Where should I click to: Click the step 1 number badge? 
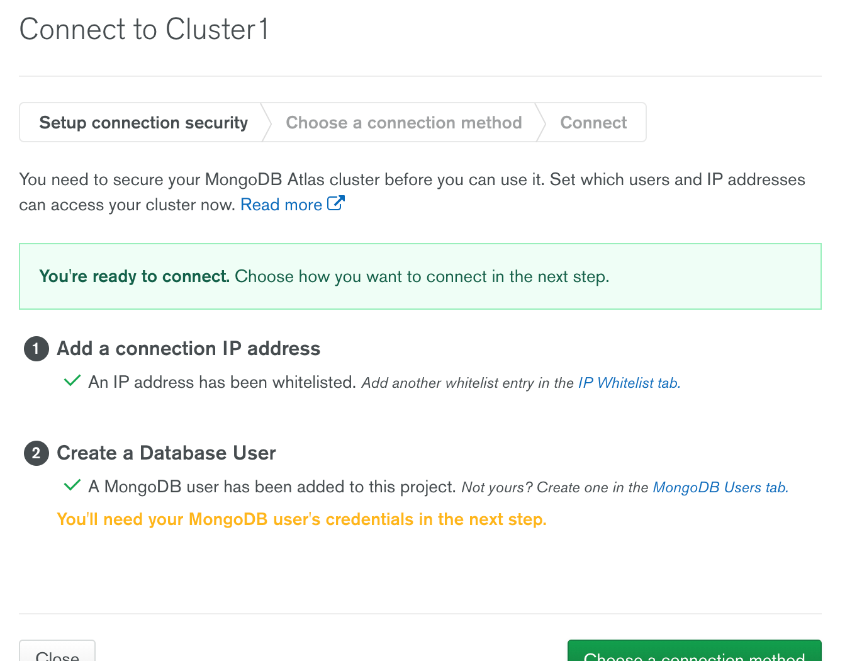click(36, 349)
